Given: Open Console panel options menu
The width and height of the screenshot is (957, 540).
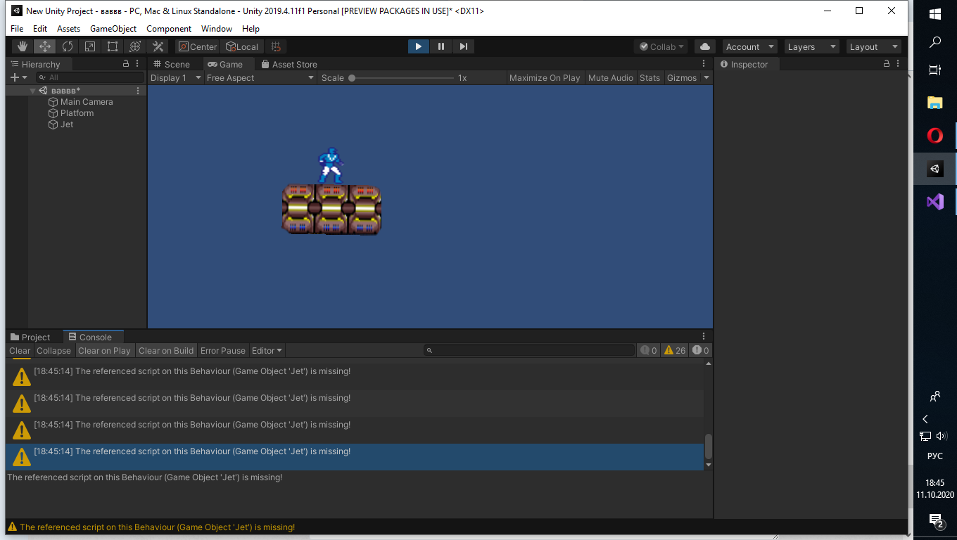Looking at the screenshot, I should coord(704,336).
